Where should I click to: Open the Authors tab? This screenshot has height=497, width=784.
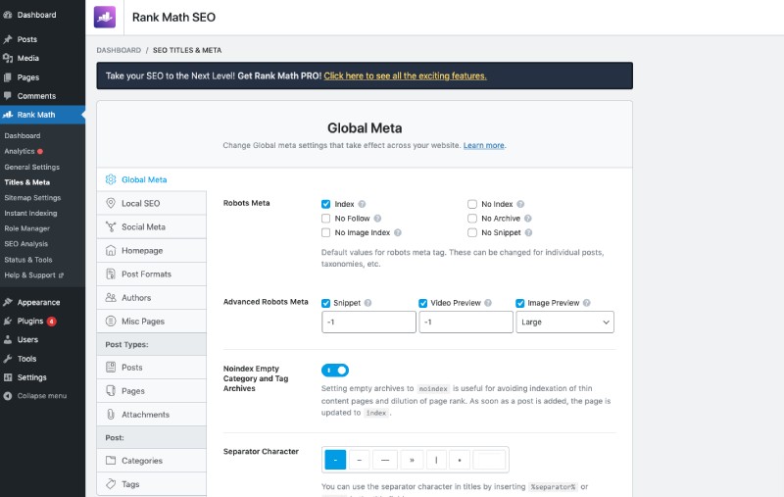tap(152, 297)
